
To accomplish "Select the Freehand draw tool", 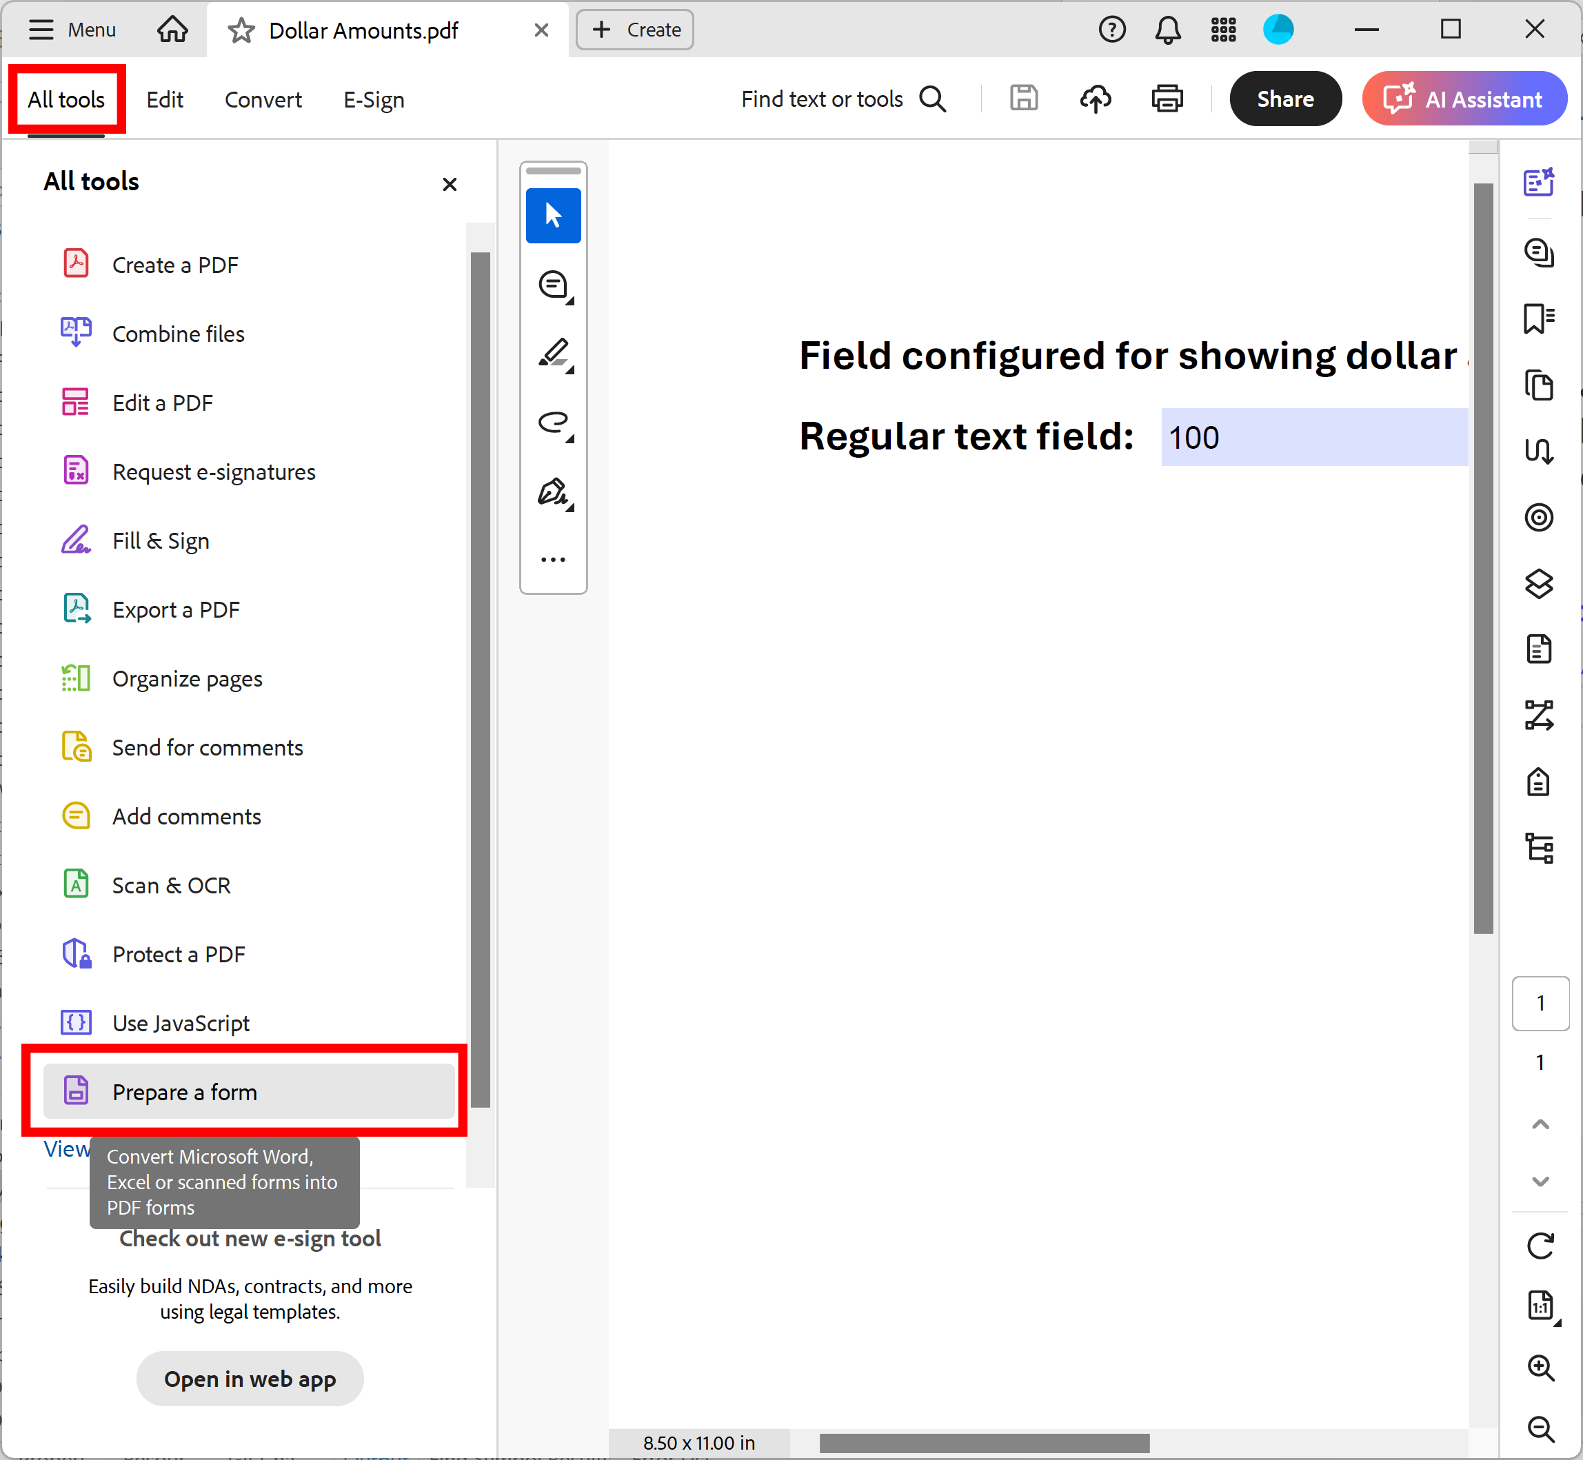I will point(554,423).
